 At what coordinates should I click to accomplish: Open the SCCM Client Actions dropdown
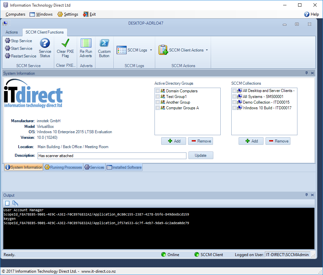pos(207,50)
